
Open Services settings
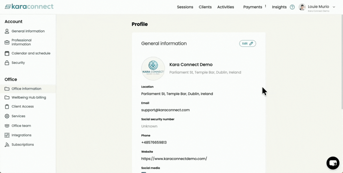click(x=28, y=116)
